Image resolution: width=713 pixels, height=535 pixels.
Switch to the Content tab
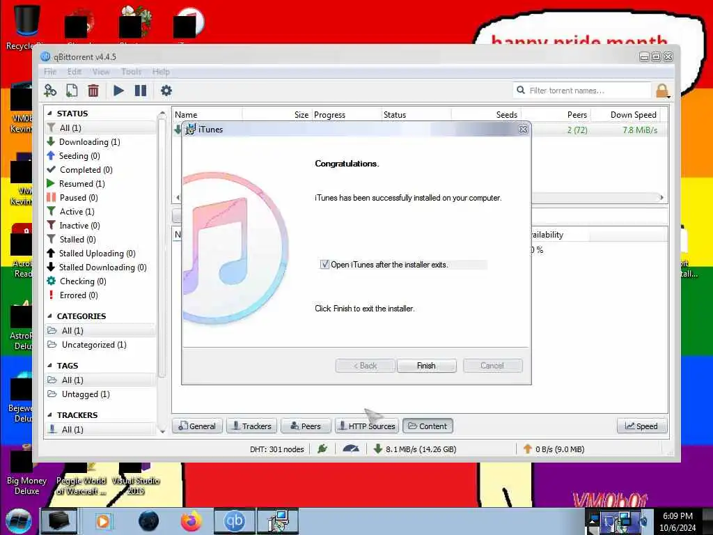pyautogui.click(x=428, y=426)
